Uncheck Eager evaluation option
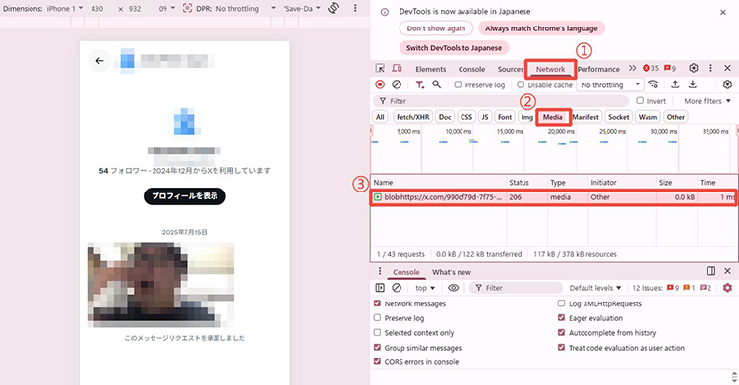739x385 pixels. point(561,318)
